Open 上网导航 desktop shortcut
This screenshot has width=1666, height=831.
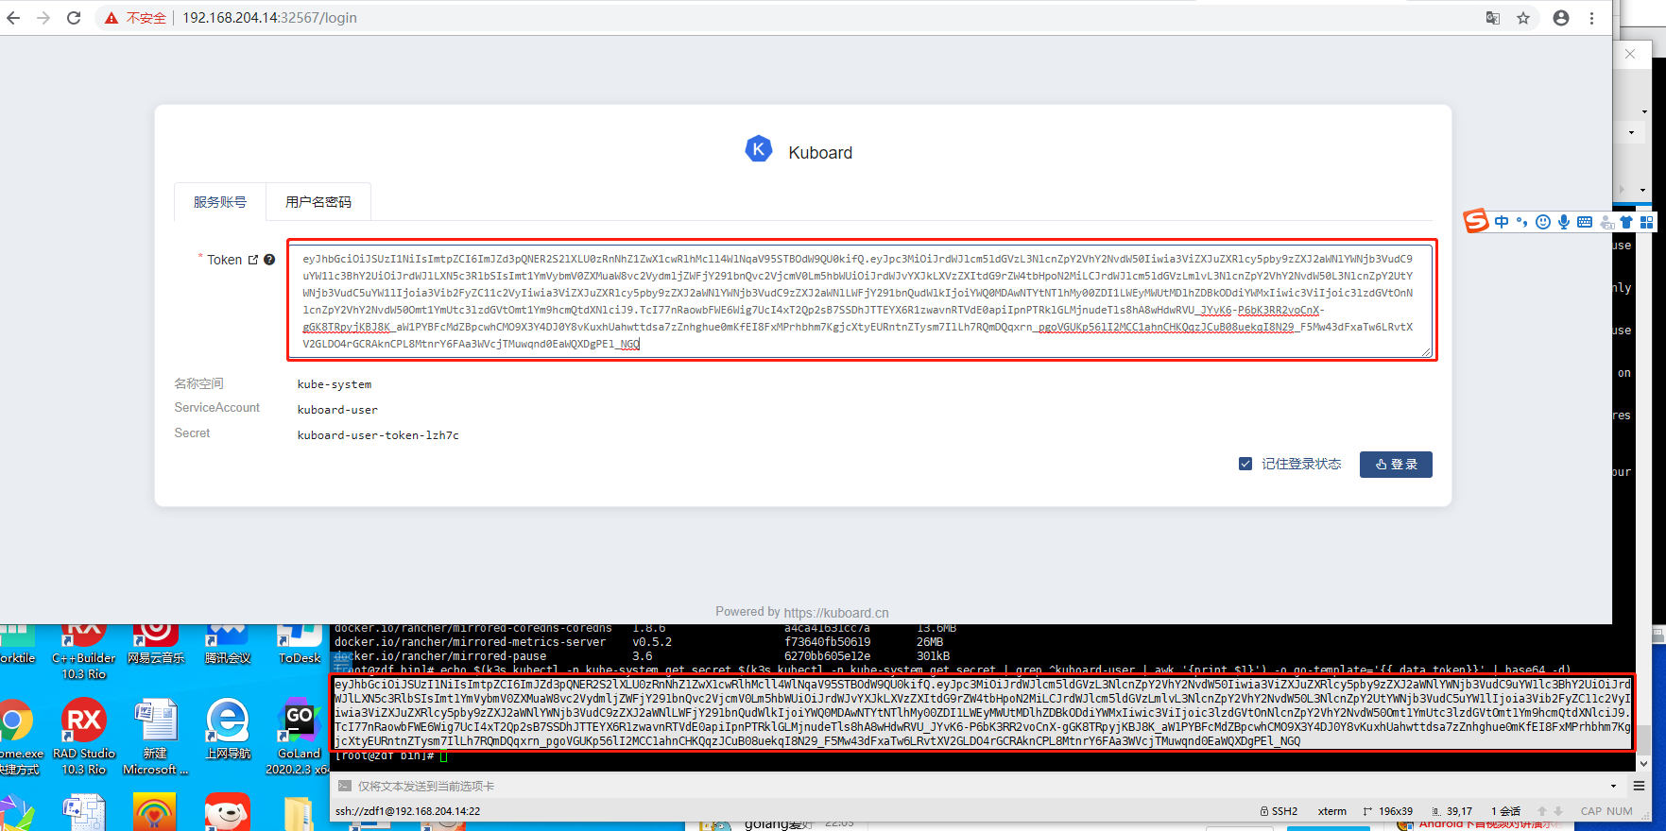click(228, 730)
